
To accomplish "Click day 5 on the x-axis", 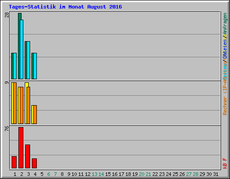I will pyautogui.click(x=42, y=174).
